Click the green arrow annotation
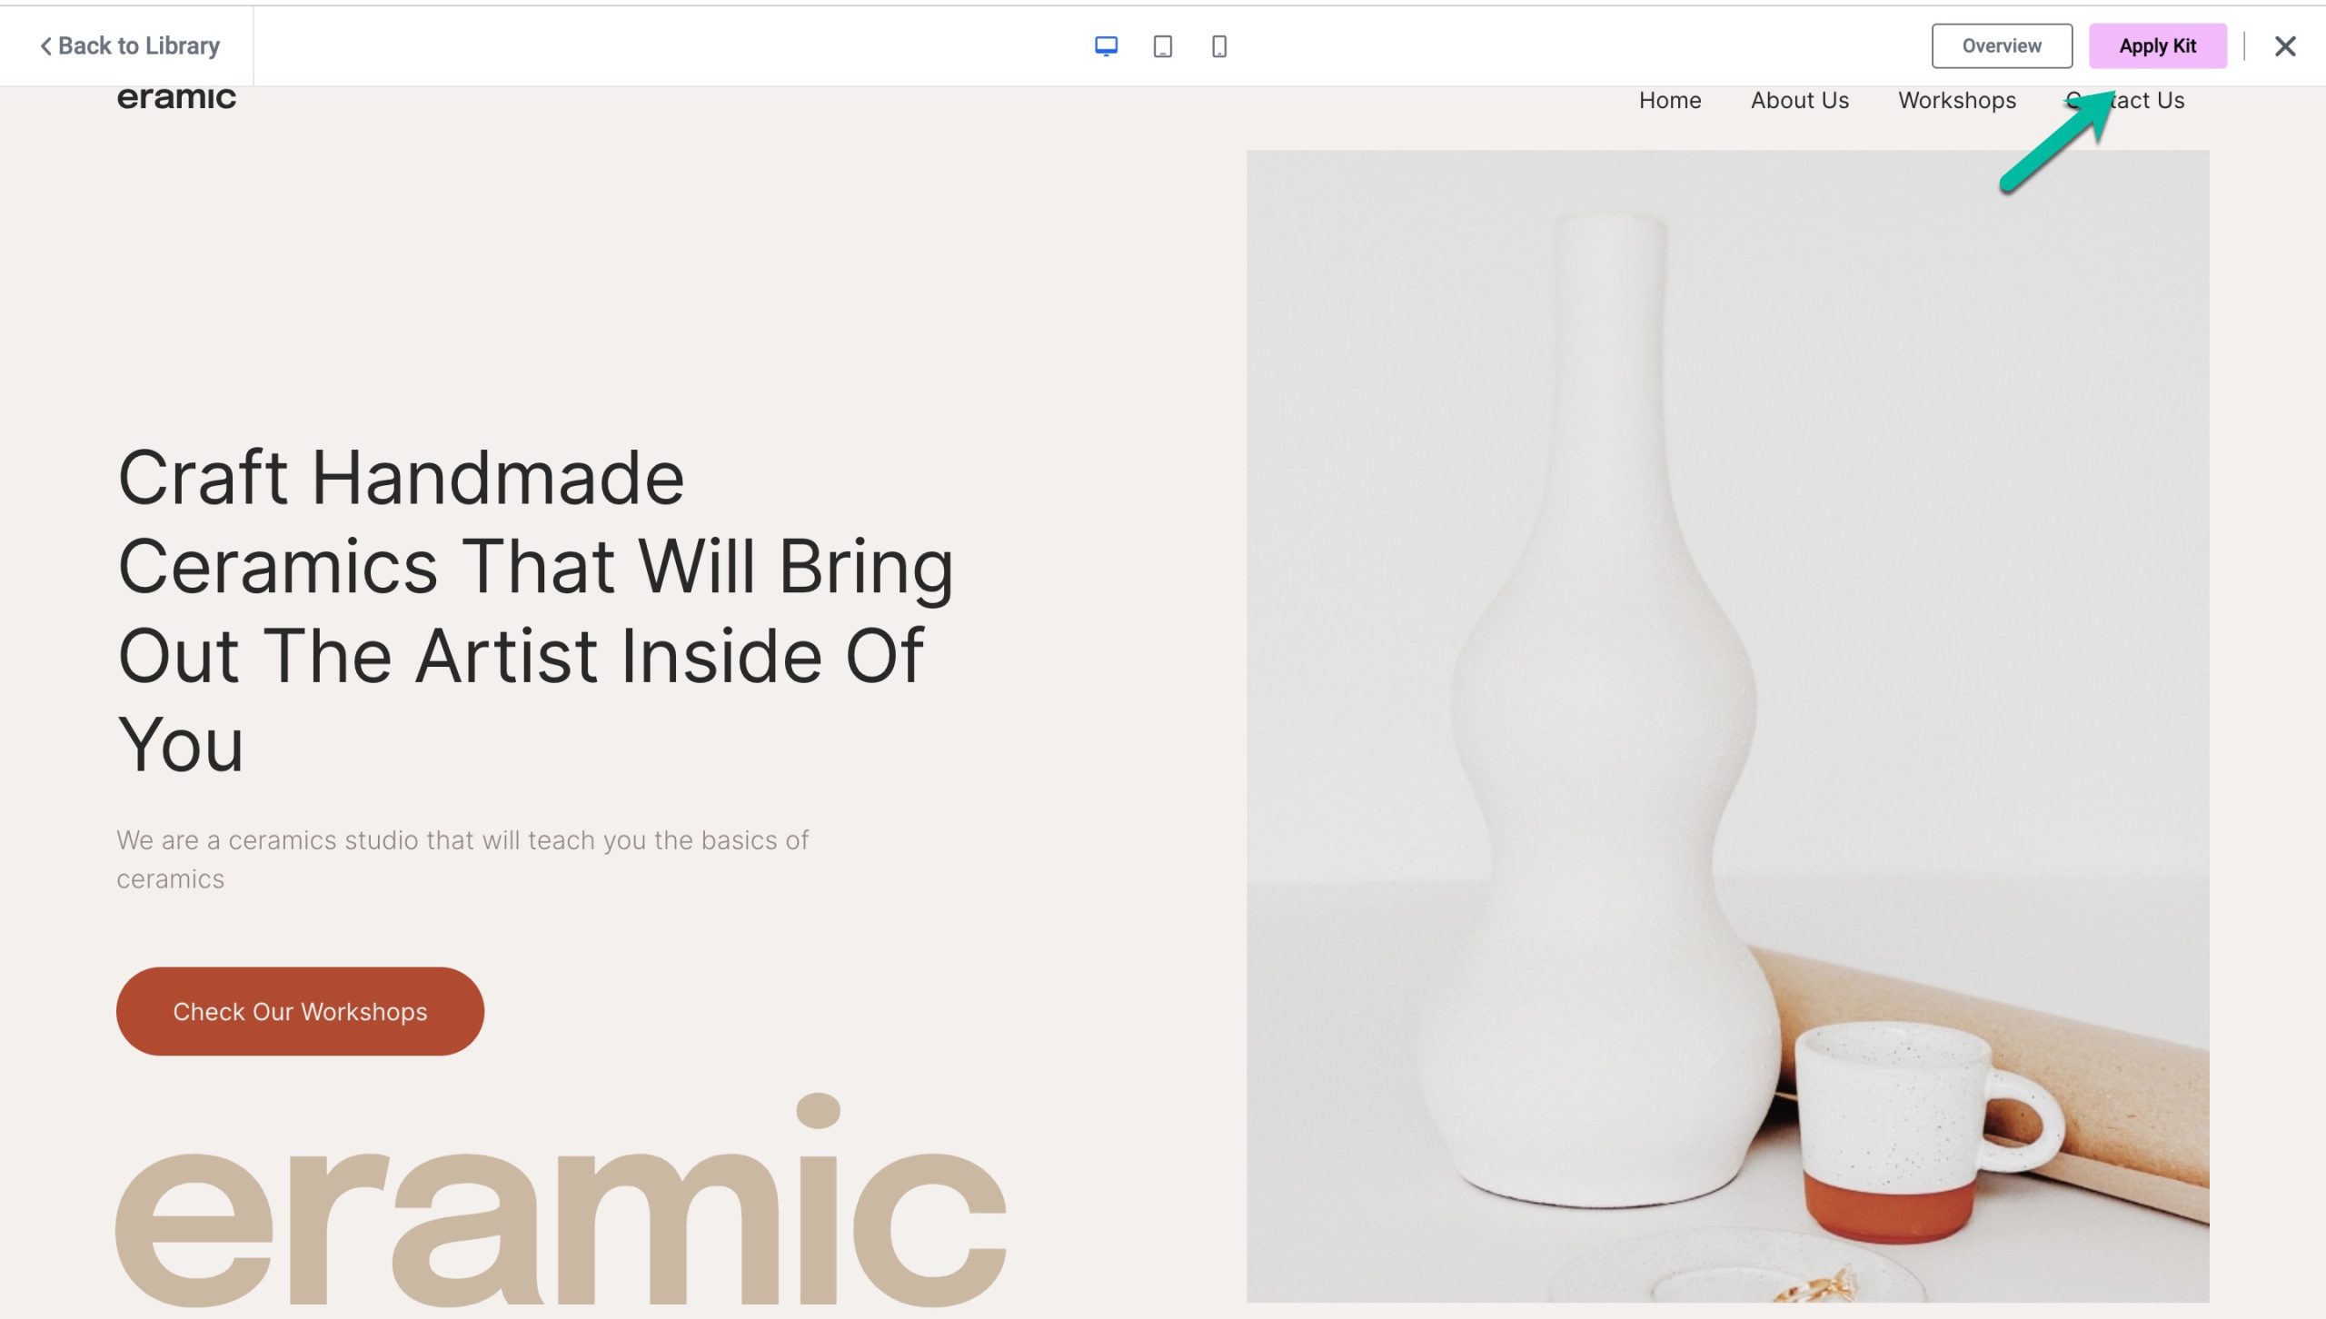This screenshot has width=2326, height=1319. 2057,141
